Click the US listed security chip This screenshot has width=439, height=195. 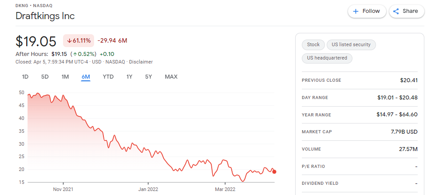coord(351,44)
